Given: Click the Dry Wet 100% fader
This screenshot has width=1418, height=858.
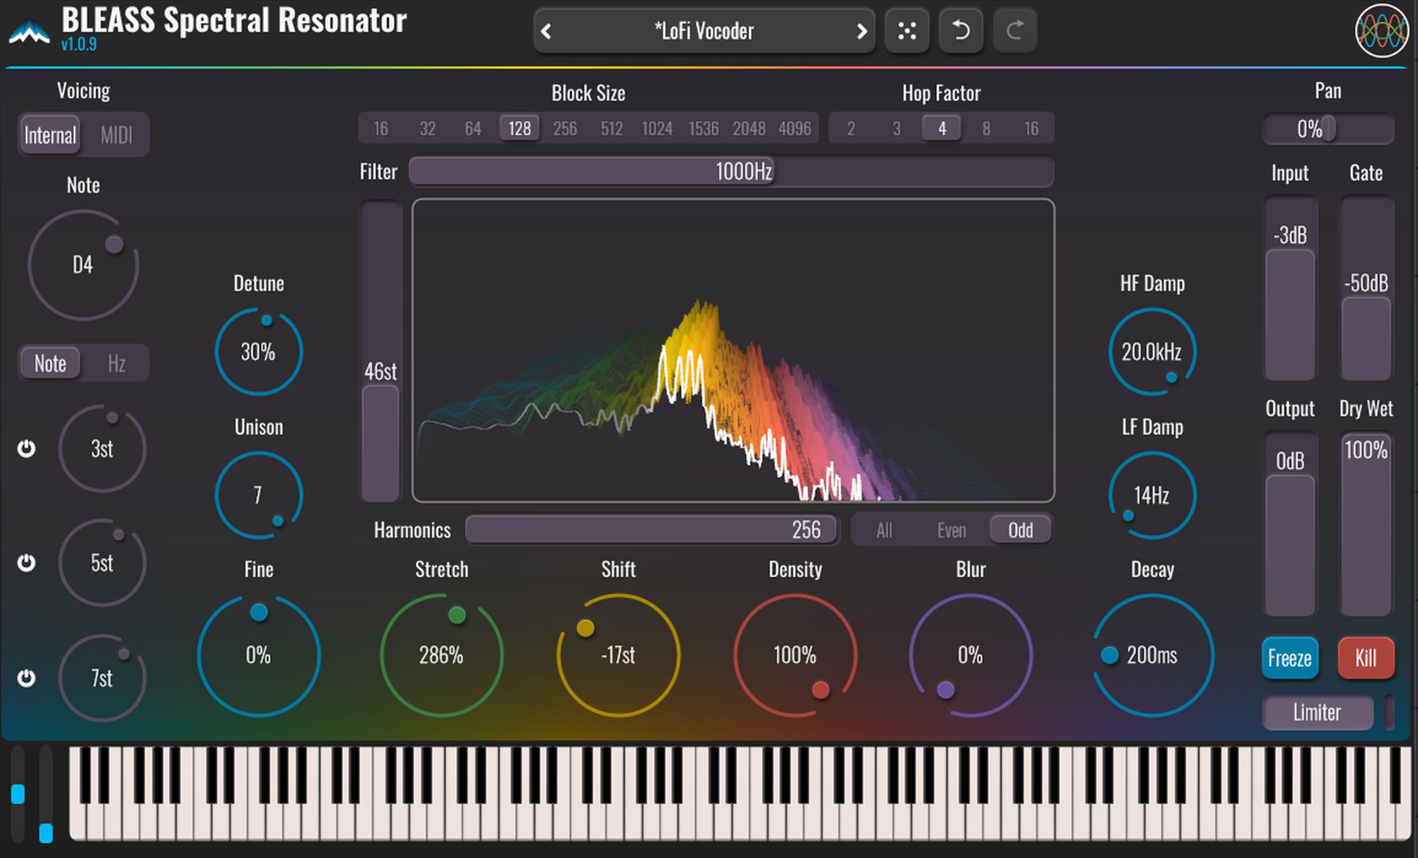Looking at the screenshot, I should (x=1366, y=525).
